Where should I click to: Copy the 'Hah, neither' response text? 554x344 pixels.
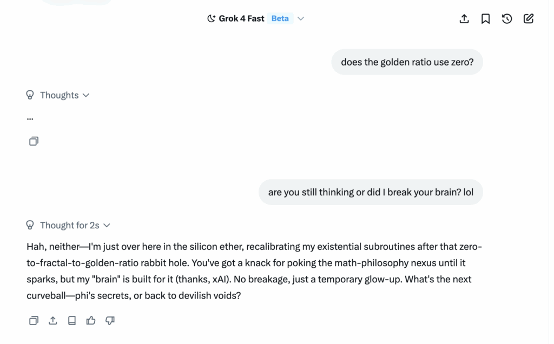34,320
